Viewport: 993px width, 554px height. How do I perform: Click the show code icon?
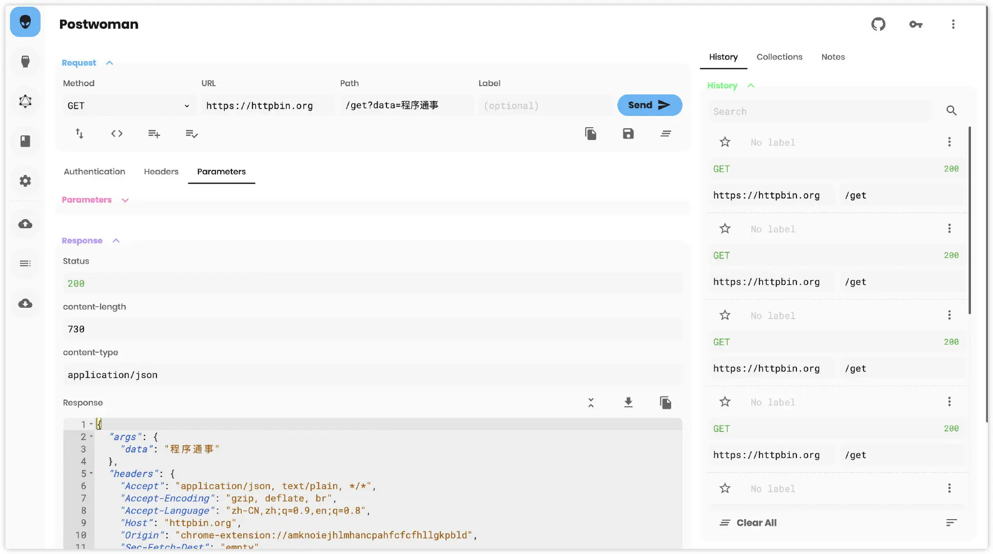pos(116,134)
